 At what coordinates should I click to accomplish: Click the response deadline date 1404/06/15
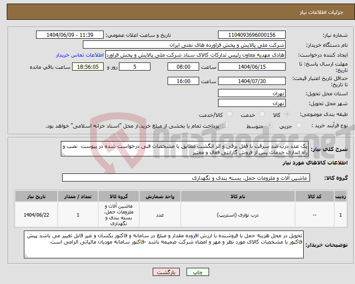pos(251,67)
